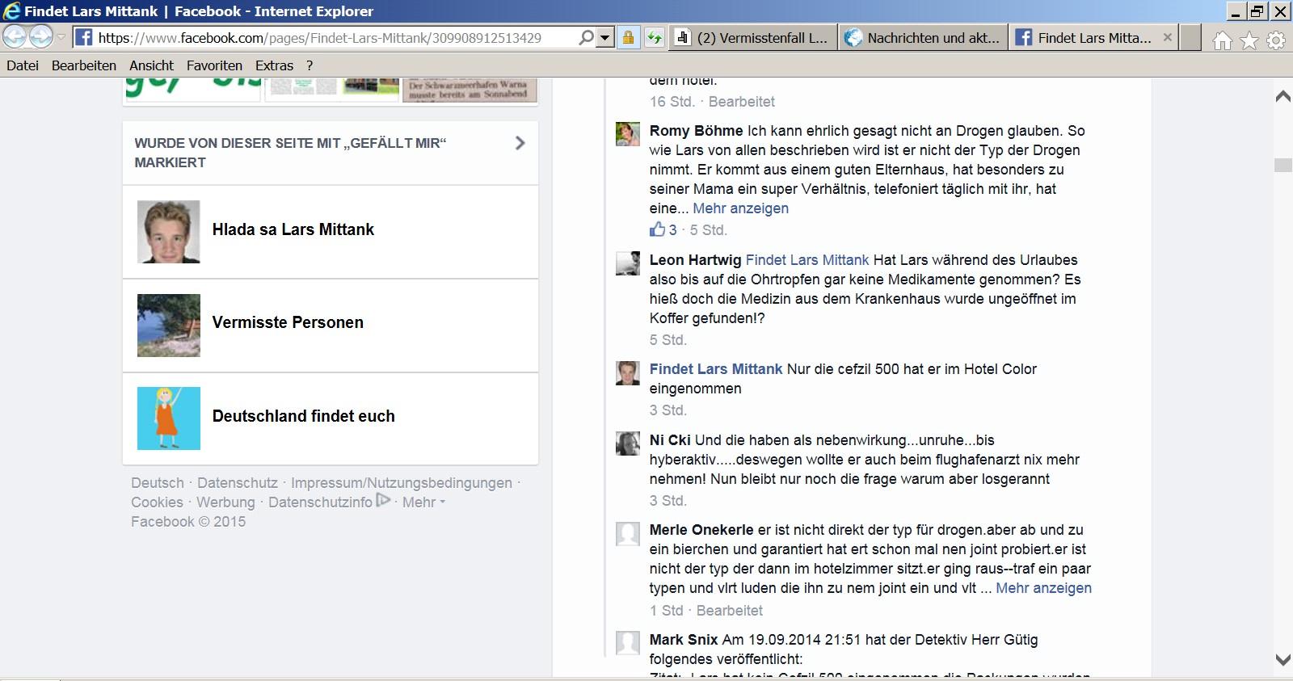
Task: Open the Datei menu
Action: [x=23, y=65]
